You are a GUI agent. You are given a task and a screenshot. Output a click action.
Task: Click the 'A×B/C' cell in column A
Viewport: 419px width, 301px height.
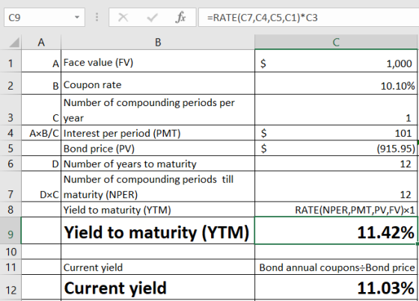pyautogui.click(x=41, y=133)
